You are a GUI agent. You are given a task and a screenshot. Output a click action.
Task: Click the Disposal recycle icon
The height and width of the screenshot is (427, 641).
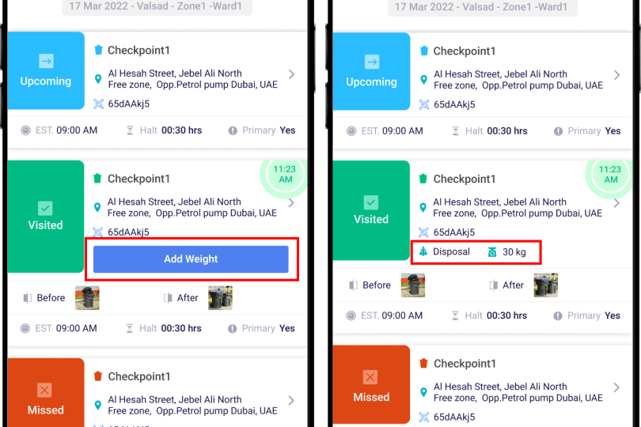click(x=423, y=252)
